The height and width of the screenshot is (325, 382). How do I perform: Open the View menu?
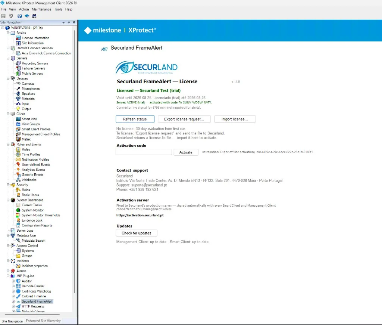(x=12, y=9)
